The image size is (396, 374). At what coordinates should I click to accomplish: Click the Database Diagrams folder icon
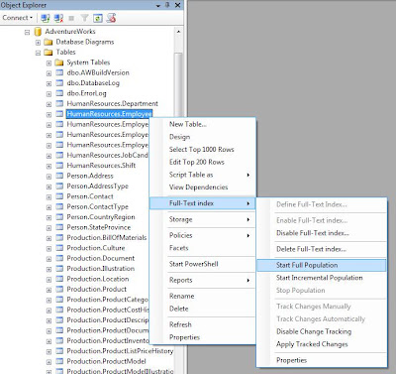pyautogui.click(x=49, y=42)
